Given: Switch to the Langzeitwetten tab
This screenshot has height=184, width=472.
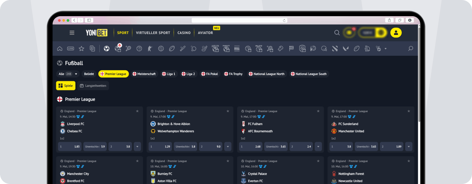Looking at the screenshot, I should [93, 86].
